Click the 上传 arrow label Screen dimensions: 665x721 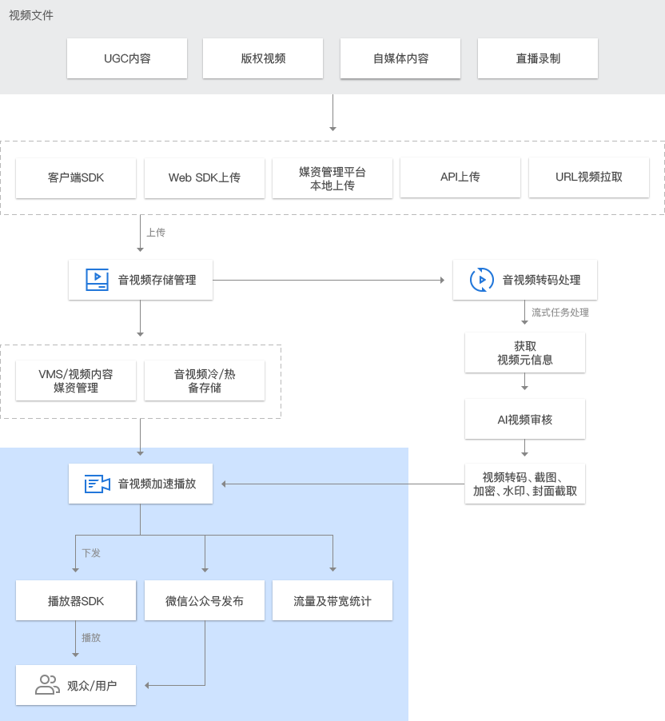[155, 233]
